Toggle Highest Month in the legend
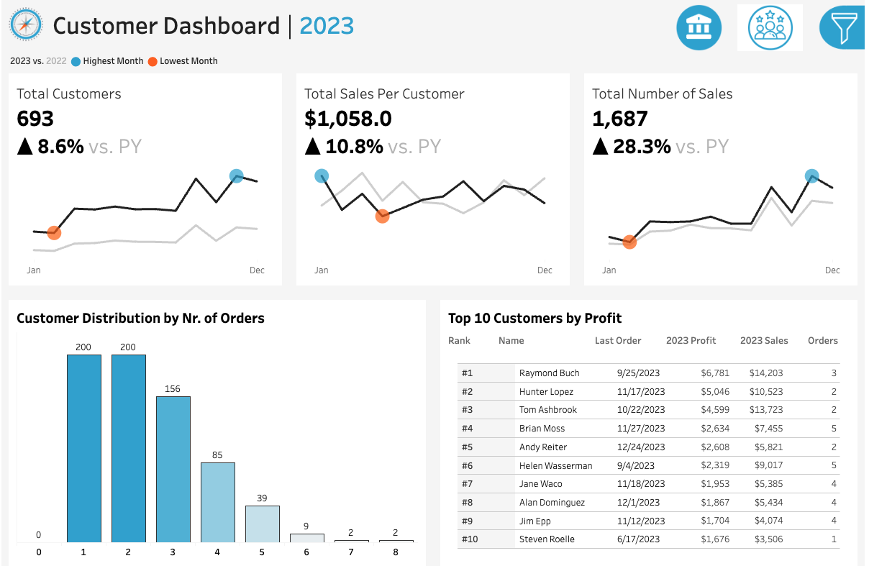Viewport: 869px width, 566px height. pos(106,61)
